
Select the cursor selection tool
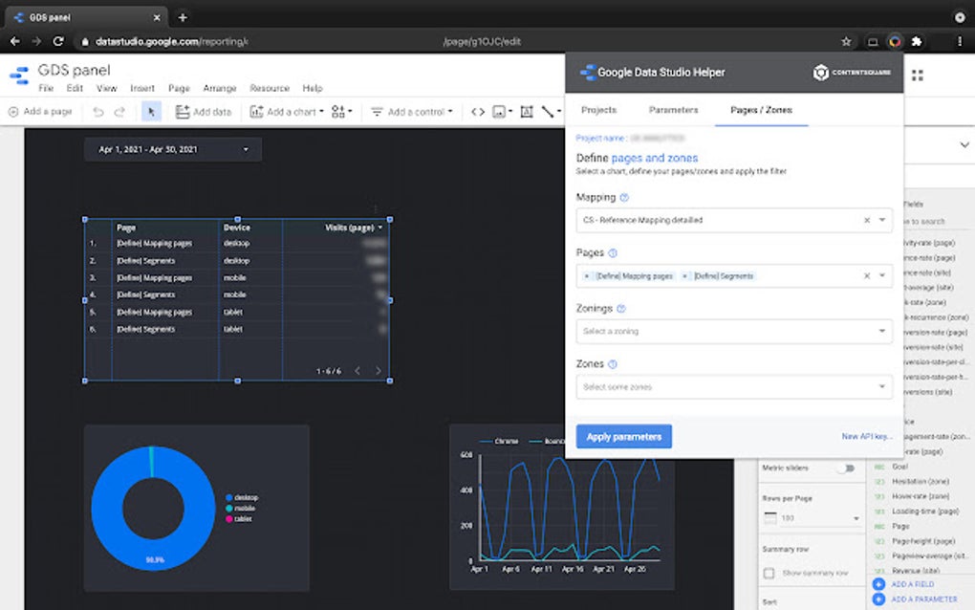152,112
